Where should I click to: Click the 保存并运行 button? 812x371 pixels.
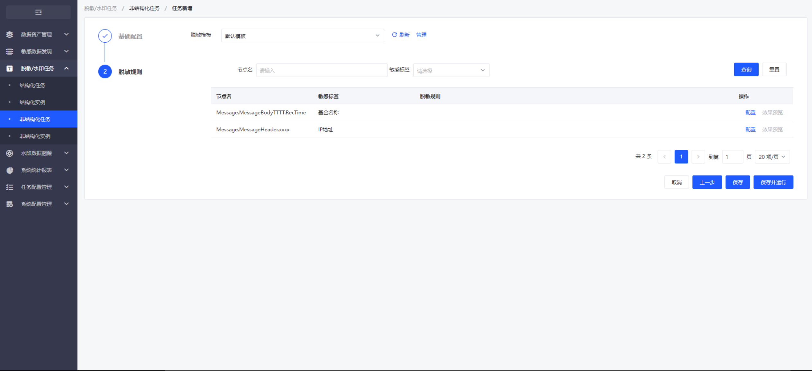[773, 182]
